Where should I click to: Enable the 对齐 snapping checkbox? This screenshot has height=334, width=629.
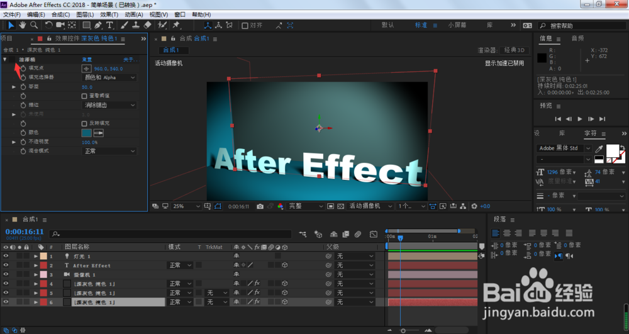pos(245,26)
